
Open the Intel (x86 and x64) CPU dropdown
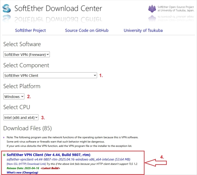[x=21, y=117]
